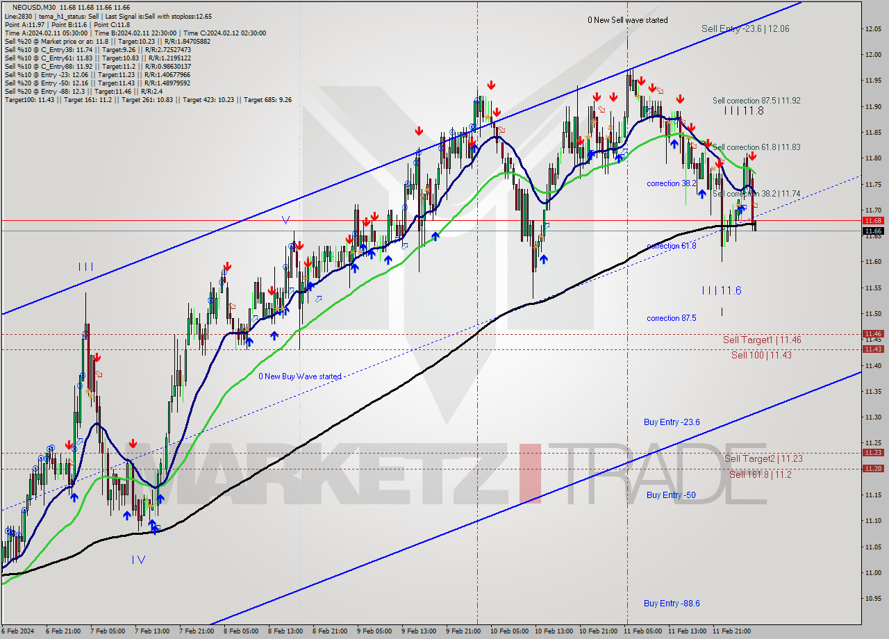This screenshot has width=889, height=639.
Task: Click the '9 Feb 13:00' time axis label
Action: pyautogui.click(x=419, y=631)
